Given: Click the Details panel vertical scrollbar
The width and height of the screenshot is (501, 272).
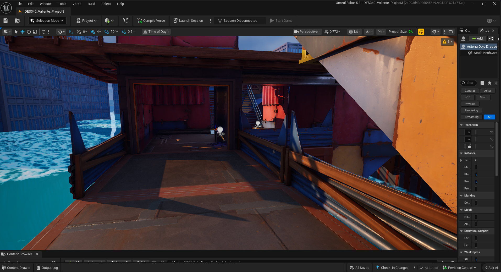Looking at the screenshot, I should click(497, 149).
